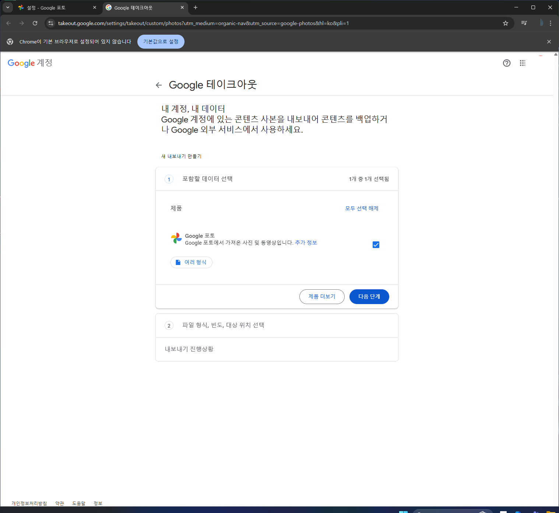The image size is (559, 513).
Task: Close the Google 테이크아웃 tab
Action: coord(182,7)
